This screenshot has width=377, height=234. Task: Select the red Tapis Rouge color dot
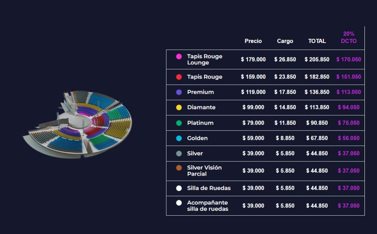point(179,77)
